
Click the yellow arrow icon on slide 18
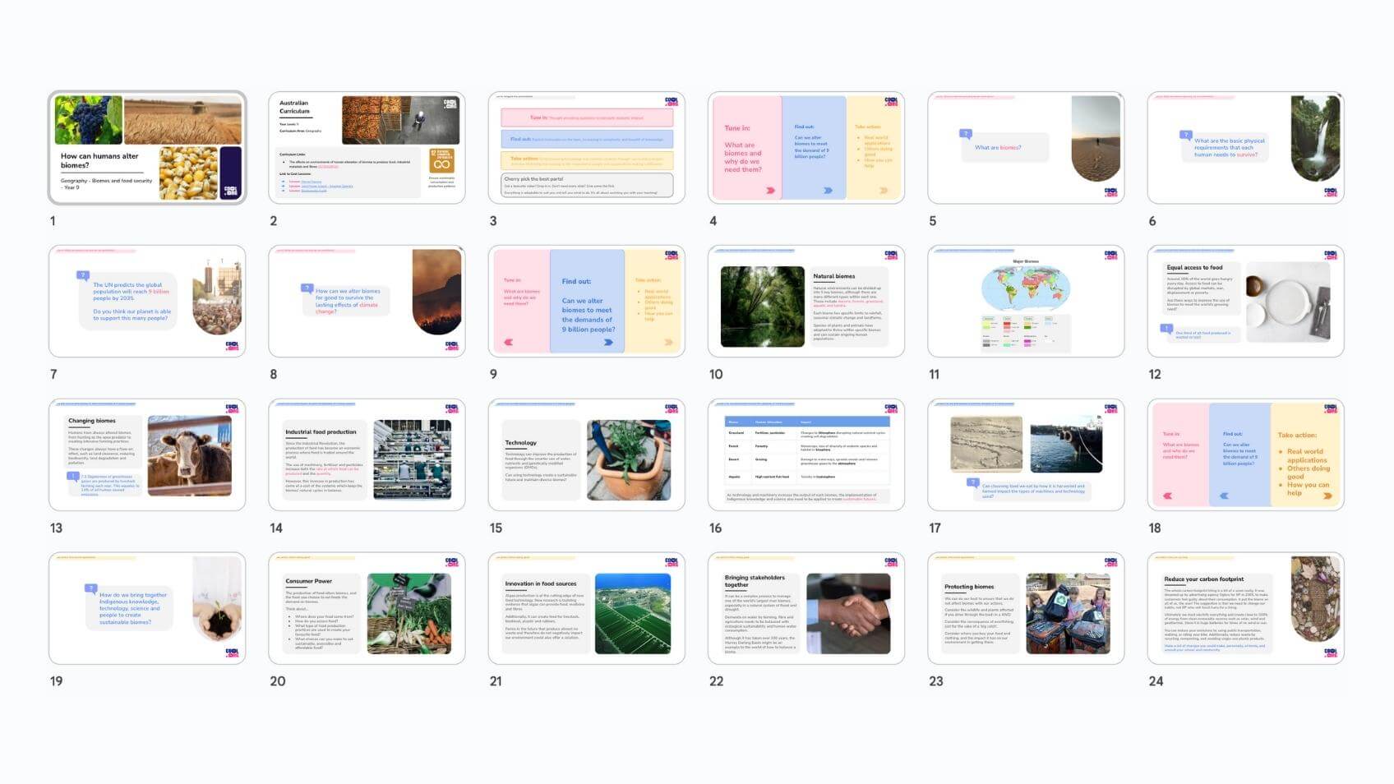1327,496
